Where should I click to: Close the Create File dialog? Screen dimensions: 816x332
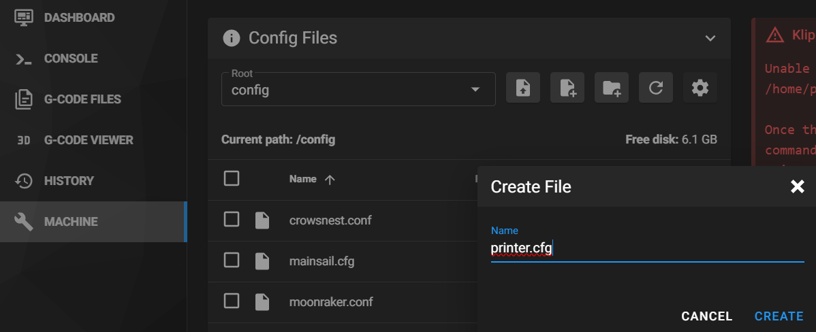797,186
